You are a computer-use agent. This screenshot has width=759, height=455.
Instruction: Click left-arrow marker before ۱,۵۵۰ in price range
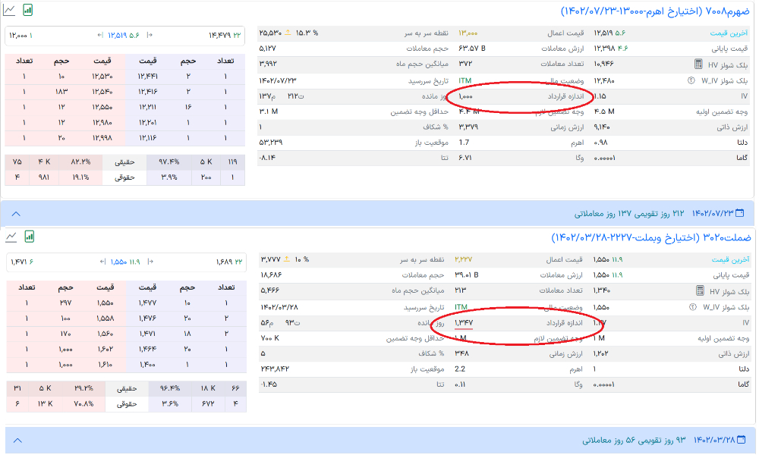coord(102,262)
